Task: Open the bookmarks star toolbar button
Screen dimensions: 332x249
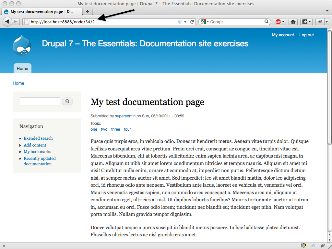Action: pyautogui.click(x=305, y=22)
